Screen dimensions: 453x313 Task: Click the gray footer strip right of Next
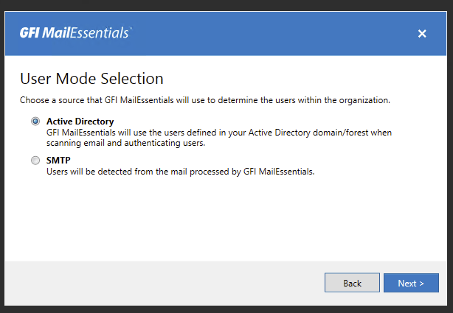(x=444, y=283)
